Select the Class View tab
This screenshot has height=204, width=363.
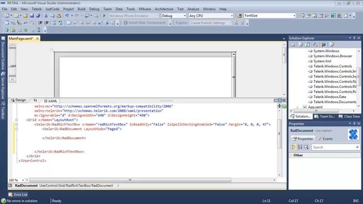coord(349,116)
